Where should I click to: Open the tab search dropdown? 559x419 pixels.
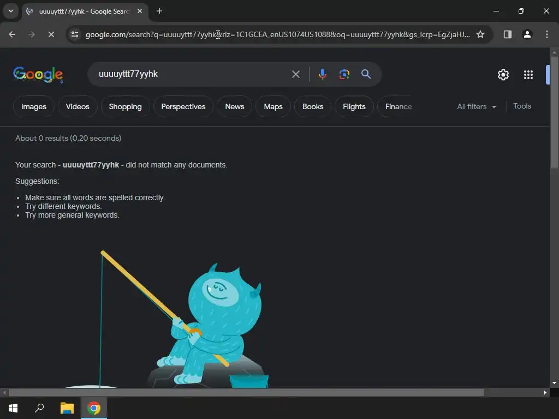[x=11, y=11]
